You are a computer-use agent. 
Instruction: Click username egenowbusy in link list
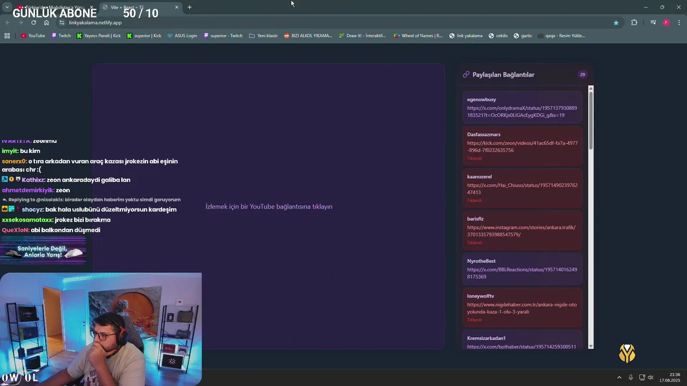pyautogui.click(x=481, y=100)
